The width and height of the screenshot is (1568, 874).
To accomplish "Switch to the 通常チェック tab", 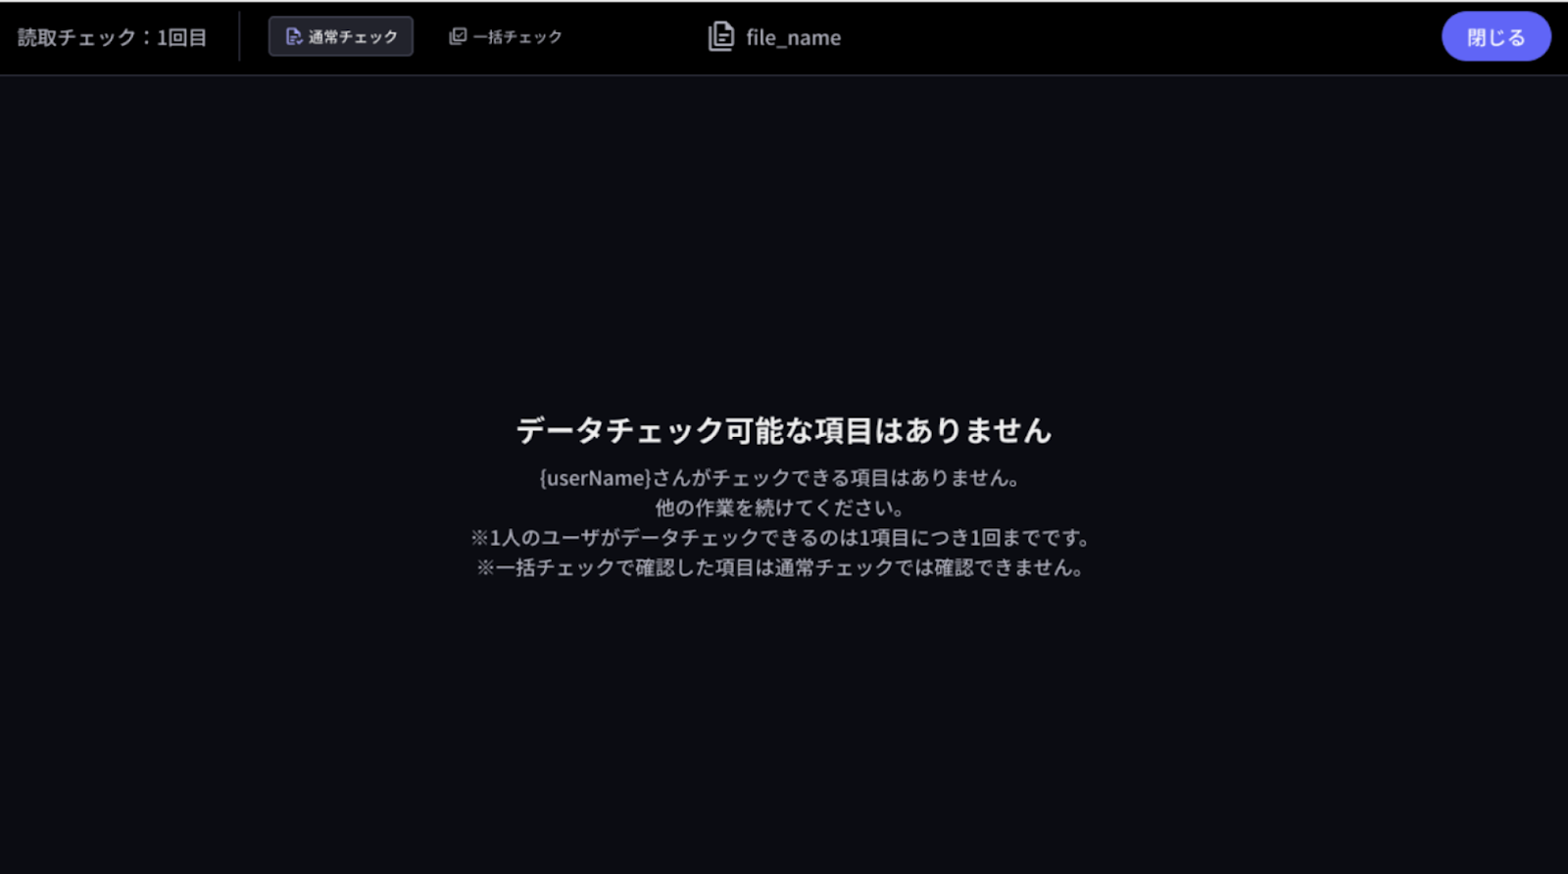I will click(x=341, y=37).
